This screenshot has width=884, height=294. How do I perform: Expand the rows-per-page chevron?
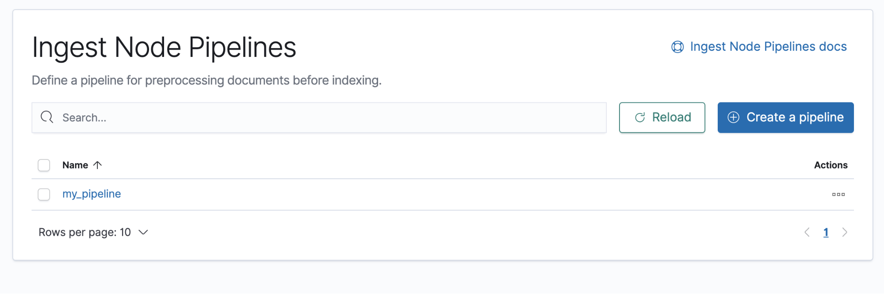pyautogui.click(x=143, y=232)
